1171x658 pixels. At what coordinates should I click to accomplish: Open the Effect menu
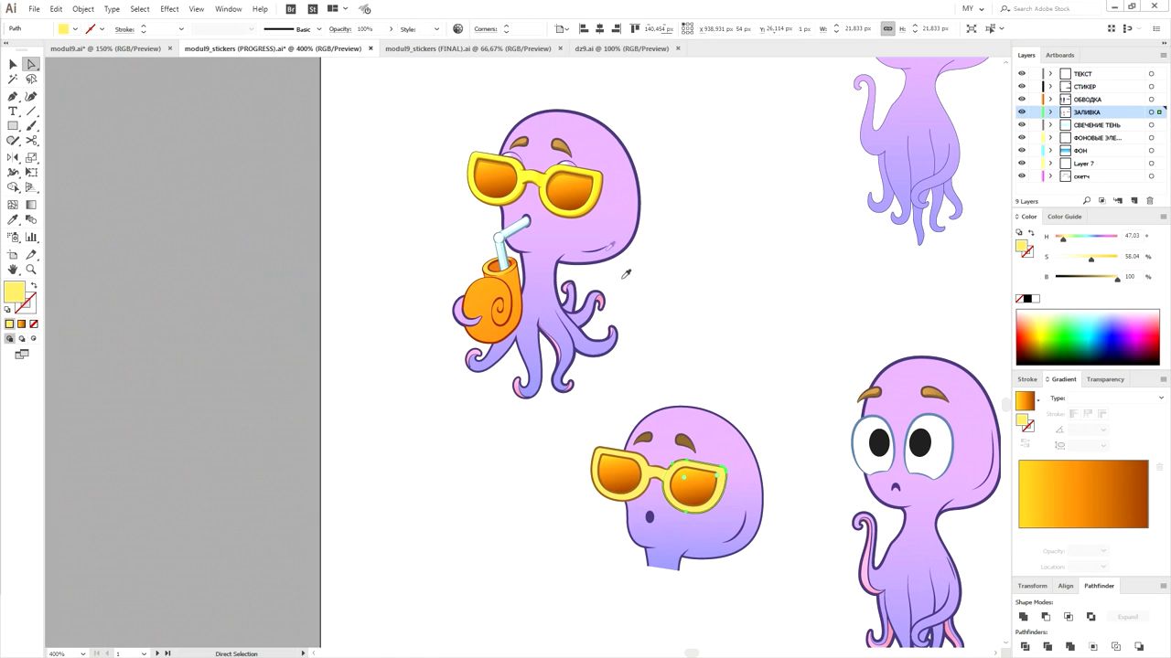[169, 9]
